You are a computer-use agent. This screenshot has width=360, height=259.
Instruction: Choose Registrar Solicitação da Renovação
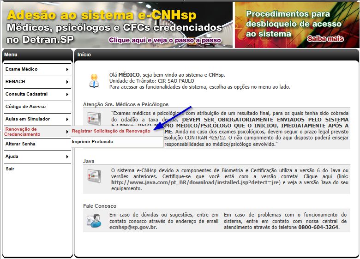[x=111, y=131]
